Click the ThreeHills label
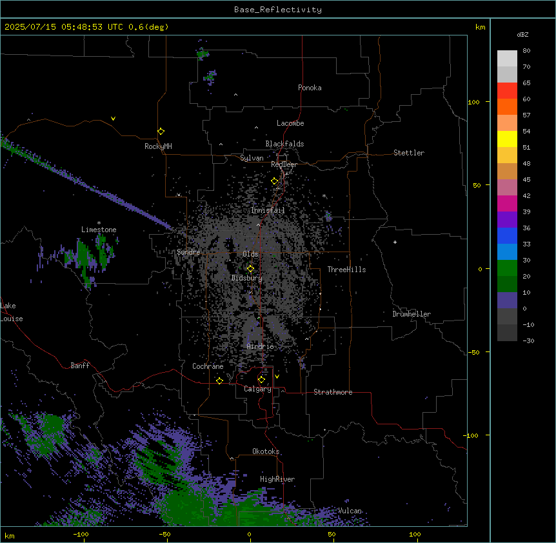The image size is (556, 543). (x=346, y=270)
